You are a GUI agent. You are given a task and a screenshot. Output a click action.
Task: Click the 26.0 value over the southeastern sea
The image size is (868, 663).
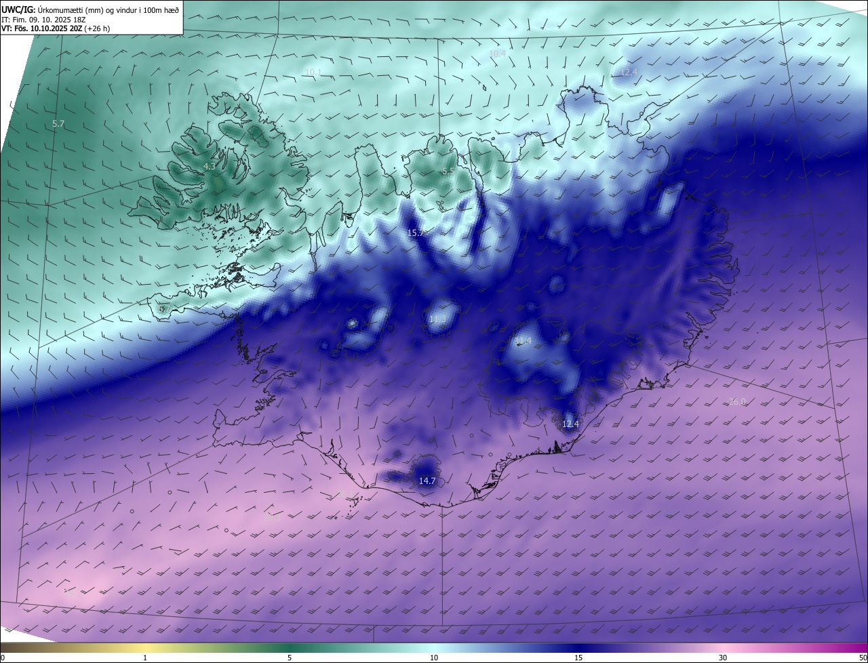click(x=738, y=401)
